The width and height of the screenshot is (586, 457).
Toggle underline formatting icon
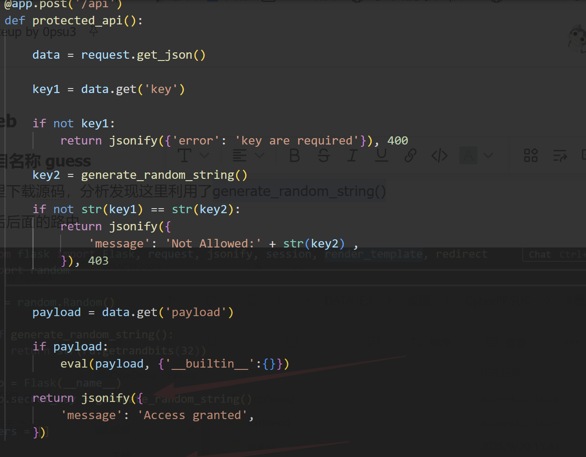point(382,156)
